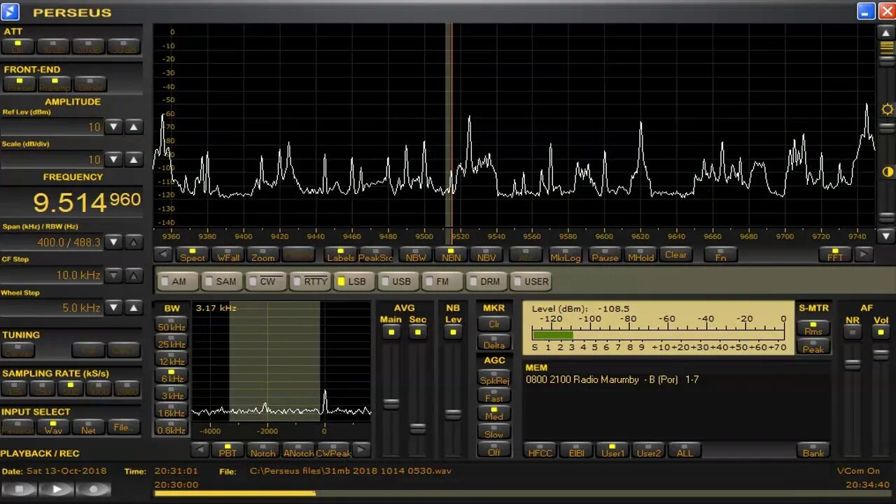Viewport: 896px width, 504px height.
Task: Set bandwidth to 3 kHz
Action: 171,393
